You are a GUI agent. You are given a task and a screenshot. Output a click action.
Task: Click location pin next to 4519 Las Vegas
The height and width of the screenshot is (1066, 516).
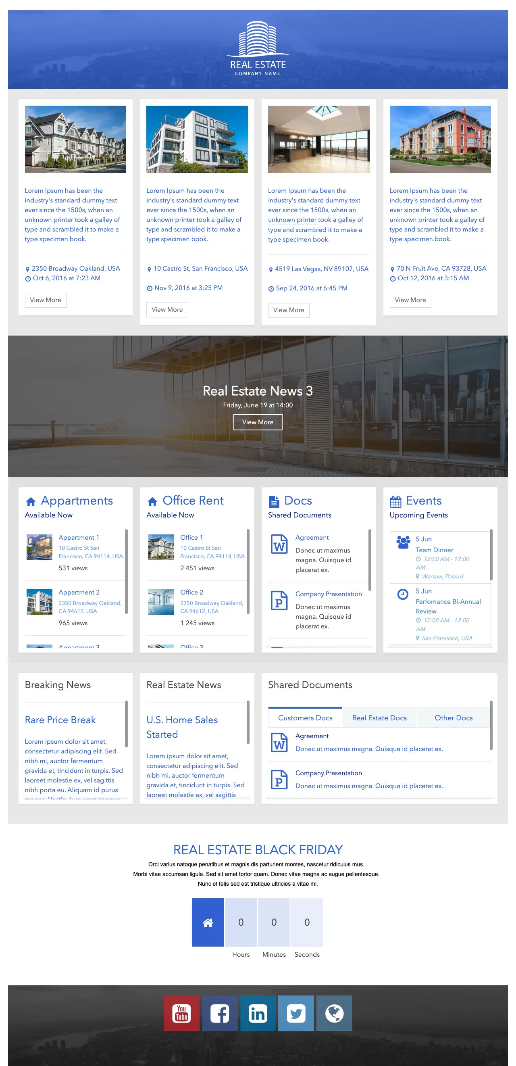coord(271,269)
